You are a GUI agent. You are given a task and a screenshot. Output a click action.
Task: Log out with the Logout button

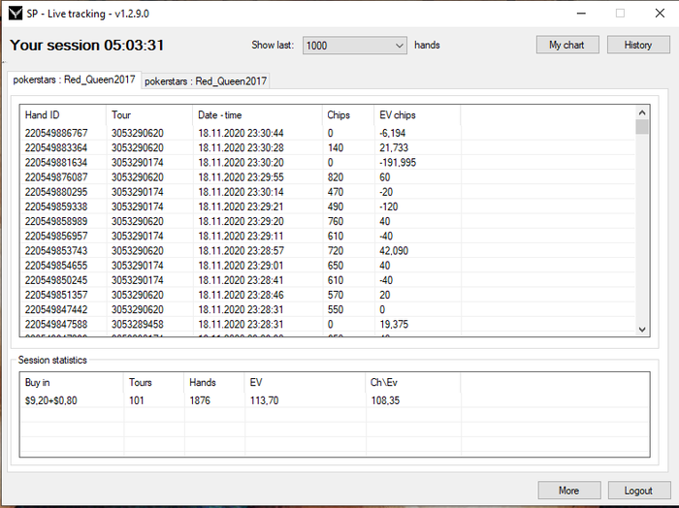click(x=639, y=491)
